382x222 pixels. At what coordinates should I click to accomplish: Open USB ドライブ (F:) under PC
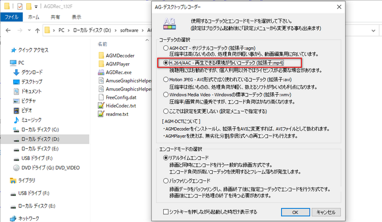[33, 158]
